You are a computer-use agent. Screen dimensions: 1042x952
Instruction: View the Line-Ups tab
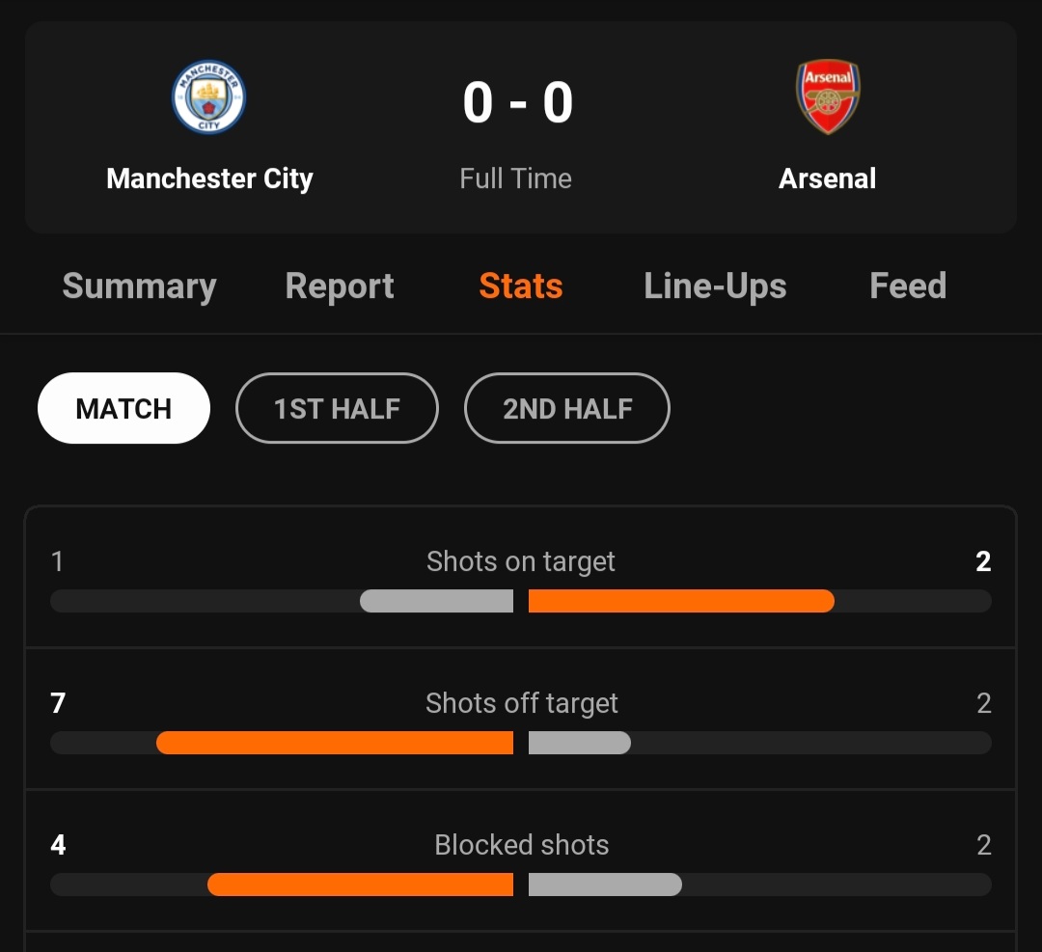tap(715, 286)
